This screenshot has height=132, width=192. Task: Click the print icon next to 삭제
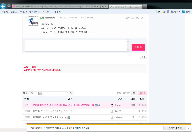[x=142, y=18]
